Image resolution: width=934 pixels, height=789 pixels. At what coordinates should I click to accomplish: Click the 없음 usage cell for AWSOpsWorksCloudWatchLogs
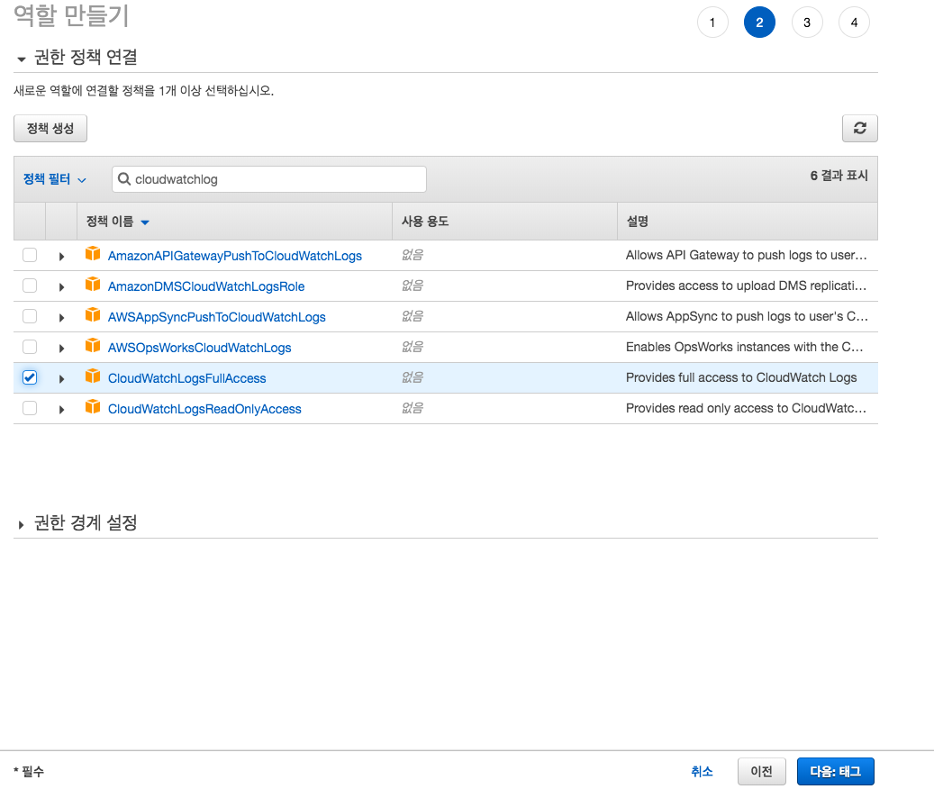click(x=413, y=347)
